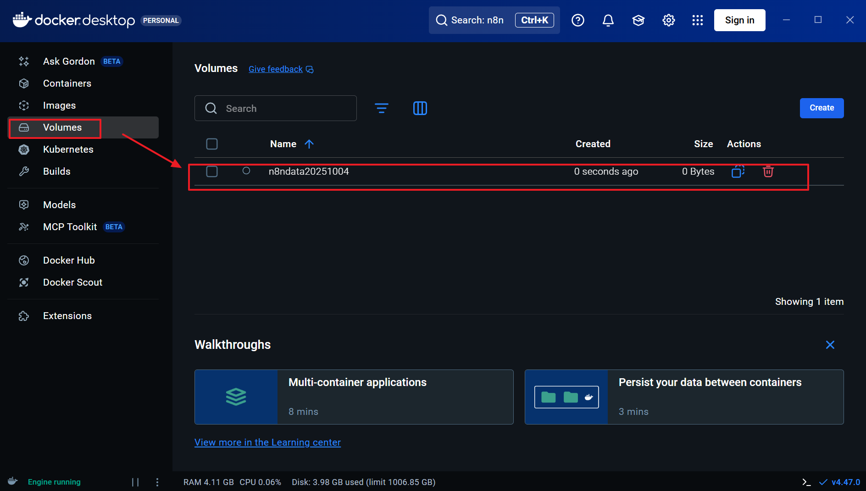Pause the Docker engine from status bar
The image size is (866, 491).
(135, 482)
